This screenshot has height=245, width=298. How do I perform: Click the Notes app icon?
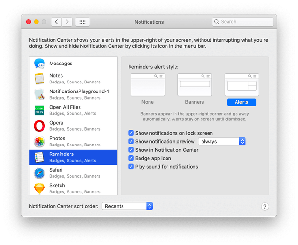[x=39, y=79]
